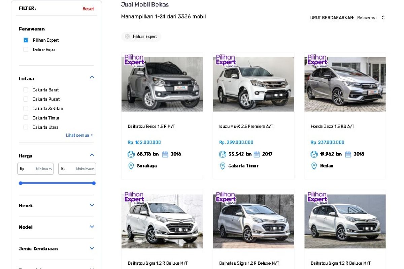
Task: Click the Rp.339.000.000 price
Action: click(x=236, y=142)
